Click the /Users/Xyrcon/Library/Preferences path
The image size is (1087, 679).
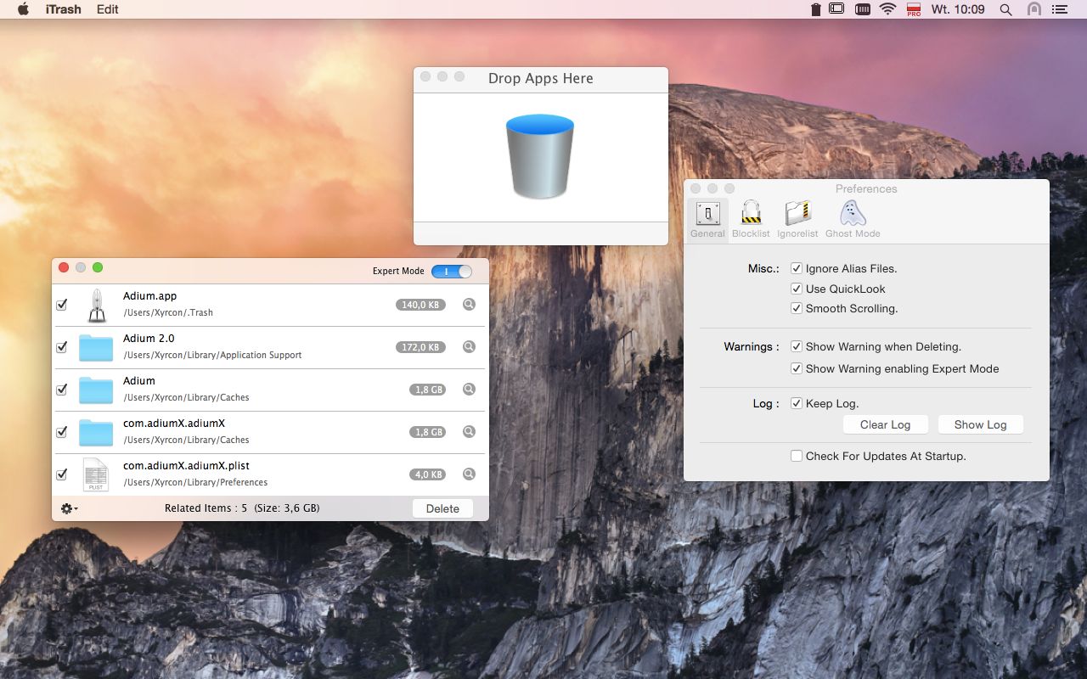[x=195, y=482]
